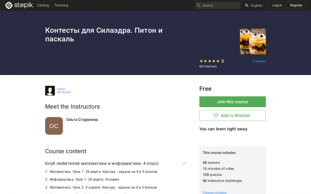Open the Catalog menu item

[x=43, y=5]
